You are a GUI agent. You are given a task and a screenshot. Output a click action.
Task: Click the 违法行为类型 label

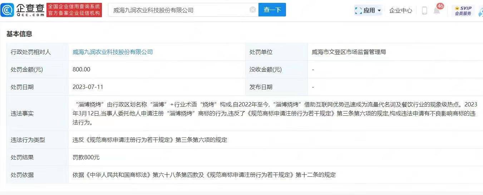(x=28, y=140)
